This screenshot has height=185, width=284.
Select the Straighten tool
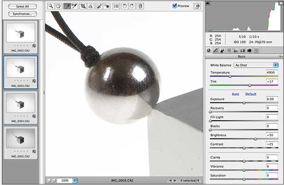[x=91, y=6]
